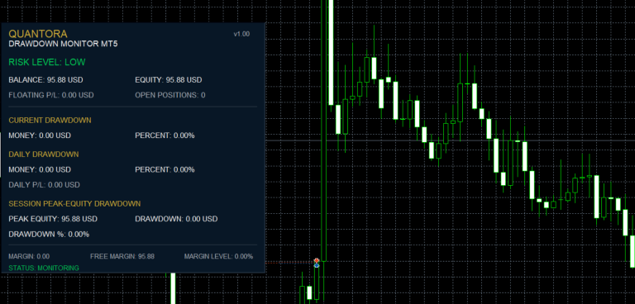The width and height of the screenshot is (635, 304).
Task: Select the EQUITY: 95.88 USD value
Action: tap(169, 80)
